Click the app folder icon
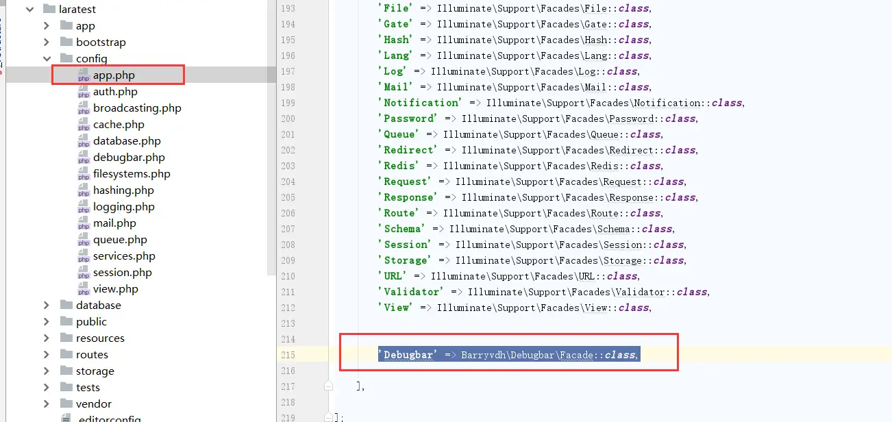 pyautogui.click(x=66, y=25)
